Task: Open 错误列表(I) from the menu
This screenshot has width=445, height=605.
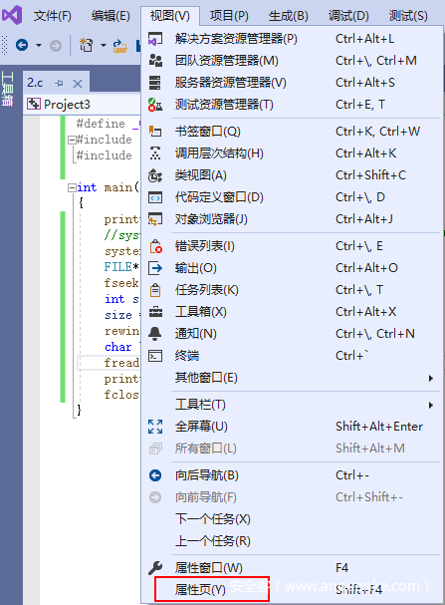Action: click(x=292, y=246)
